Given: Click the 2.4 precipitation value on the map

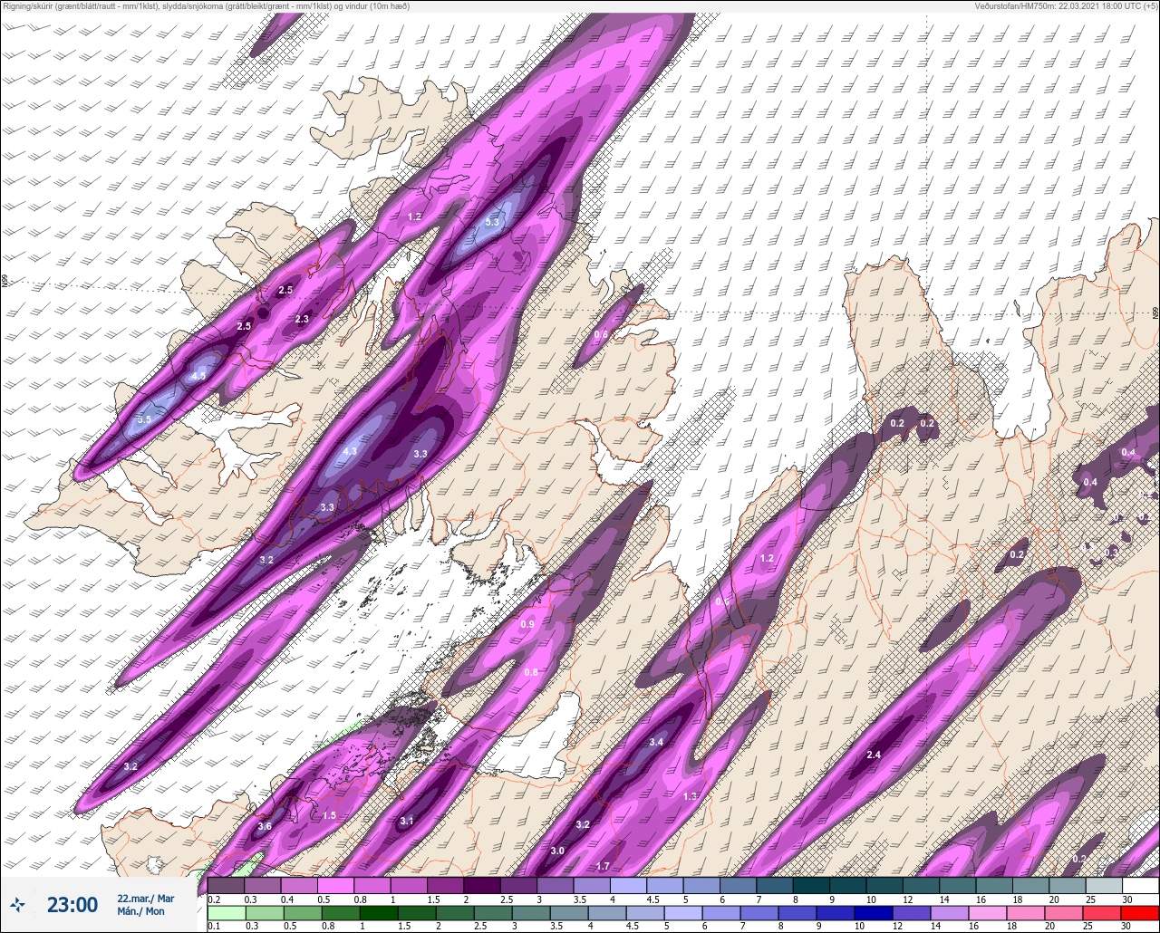Looking at the screenshot, I should [874, 755].
